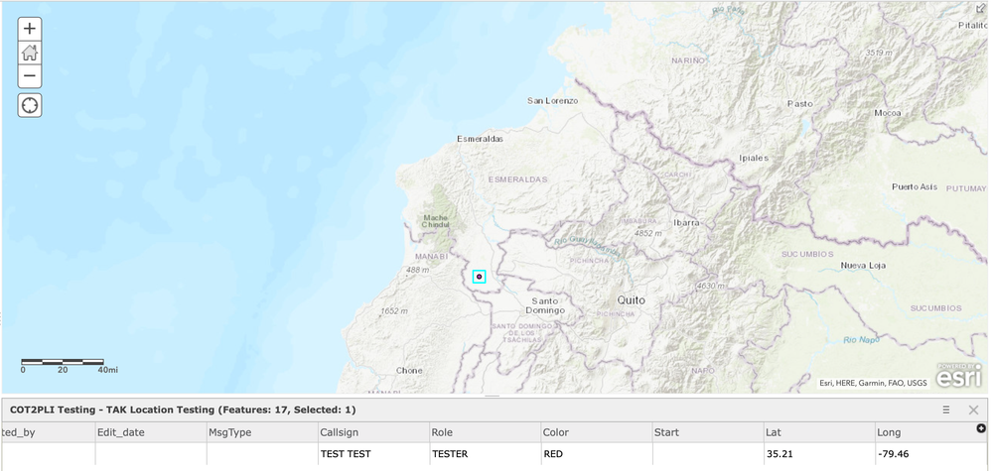Zoom out with the minus button
Viewport: 992px width, 471px height.
click(30, 76)
